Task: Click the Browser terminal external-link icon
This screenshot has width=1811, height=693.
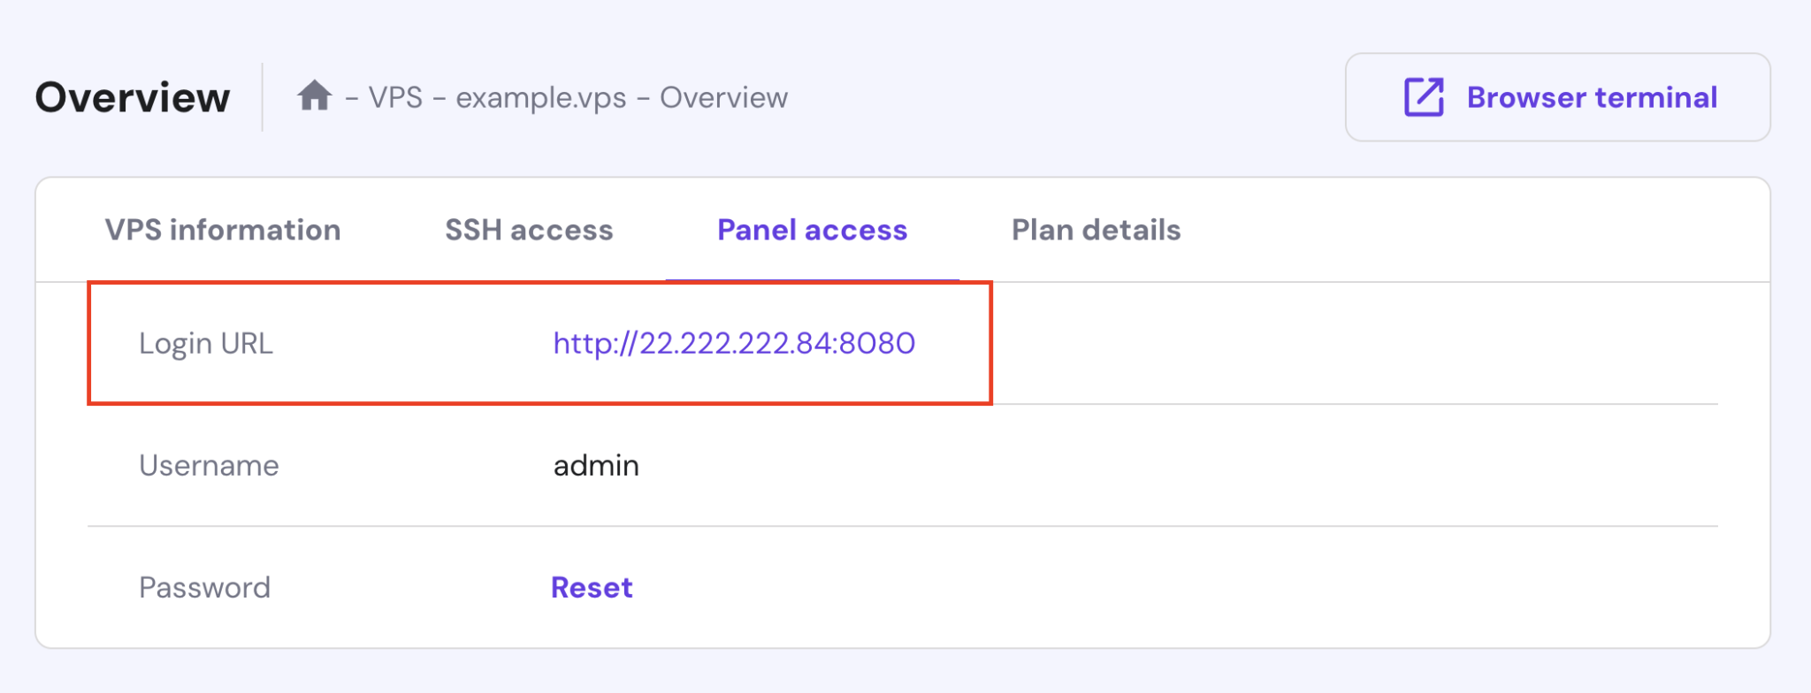Action: 1423,95
